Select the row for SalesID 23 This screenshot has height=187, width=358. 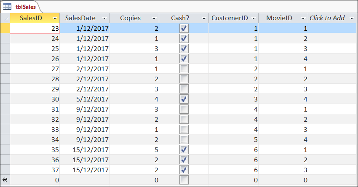(x=5, y=28)
